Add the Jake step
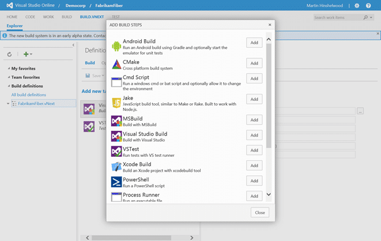The width and height of the screenshot is (381, 241). (x=254, y=99)
